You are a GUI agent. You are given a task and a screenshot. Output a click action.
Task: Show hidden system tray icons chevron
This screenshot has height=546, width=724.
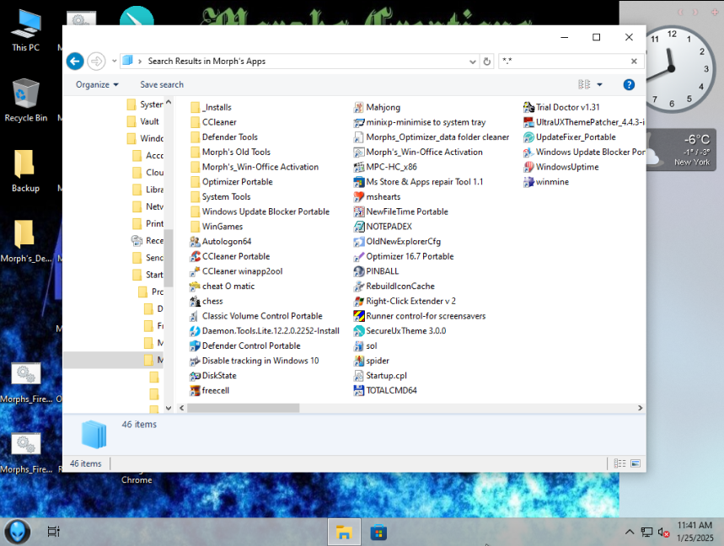click(630, 532)
